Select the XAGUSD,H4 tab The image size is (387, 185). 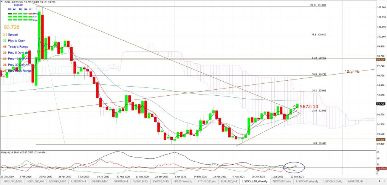coord(354,181)
